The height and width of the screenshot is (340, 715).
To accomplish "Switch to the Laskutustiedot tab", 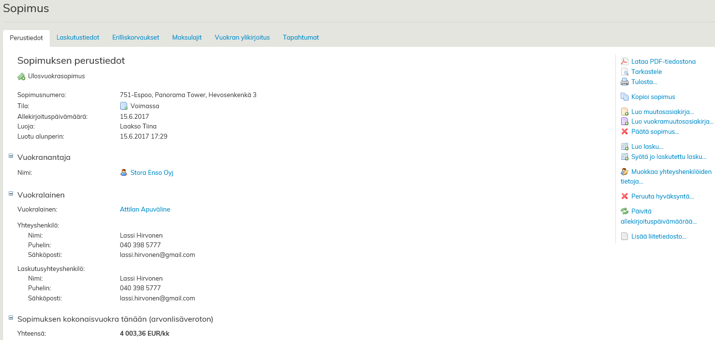I will tap(78, 37).
